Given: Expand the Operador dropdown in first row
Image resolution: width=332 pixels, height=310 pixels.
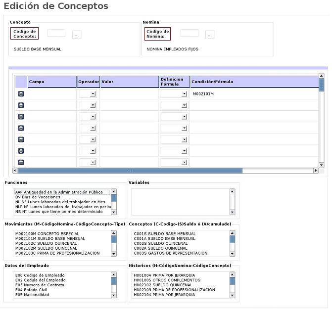Looking at the screenshot, I should coord(88,93).
